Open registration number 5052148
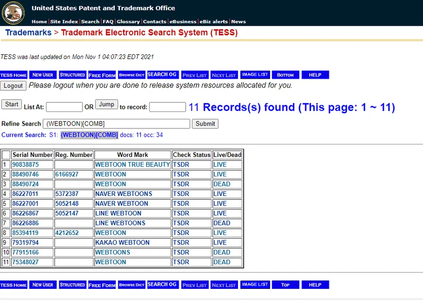This screenshot has width=423, height=300. click(x=67, y=203)
